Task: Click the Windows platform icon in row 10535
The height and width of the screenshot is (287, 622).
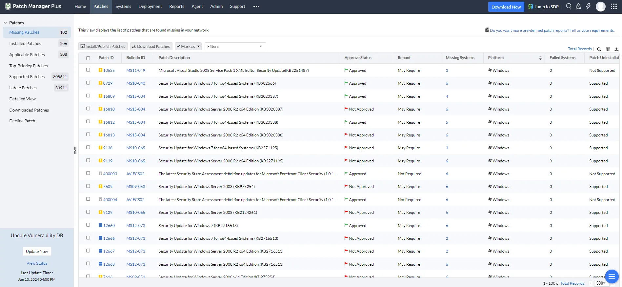Action: (x=490, y=70)
